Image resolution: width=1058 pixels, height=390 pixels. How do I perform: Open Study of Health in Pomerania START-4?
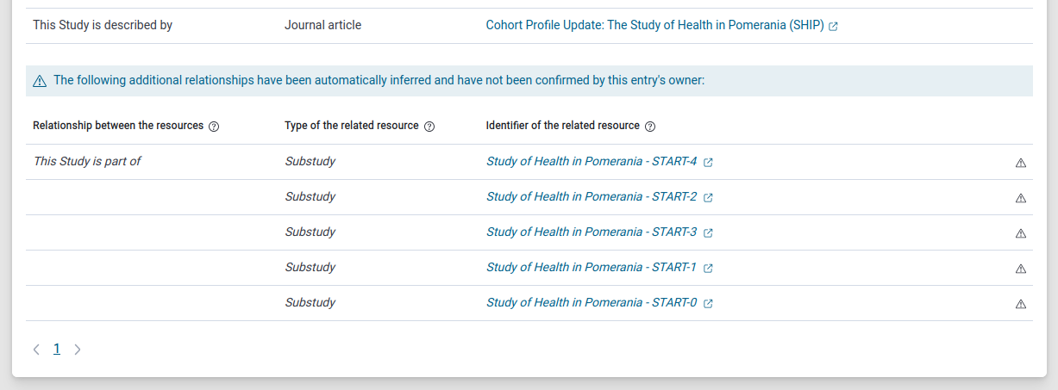tap(592, 162)
